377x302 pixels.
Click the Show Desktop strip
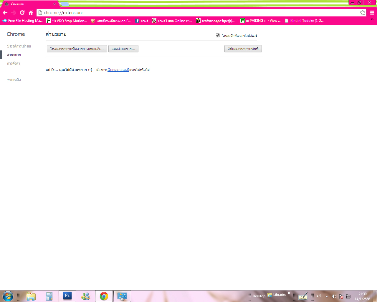click(375, 296)
